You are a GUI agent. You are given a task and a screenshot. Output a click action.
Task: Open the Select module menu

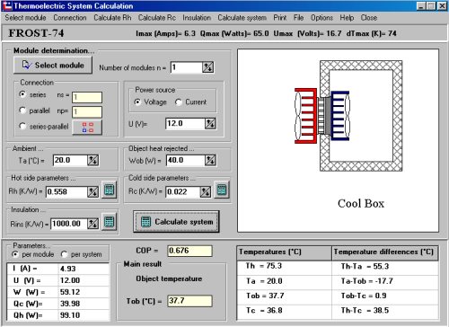click(x=25, y=18)
